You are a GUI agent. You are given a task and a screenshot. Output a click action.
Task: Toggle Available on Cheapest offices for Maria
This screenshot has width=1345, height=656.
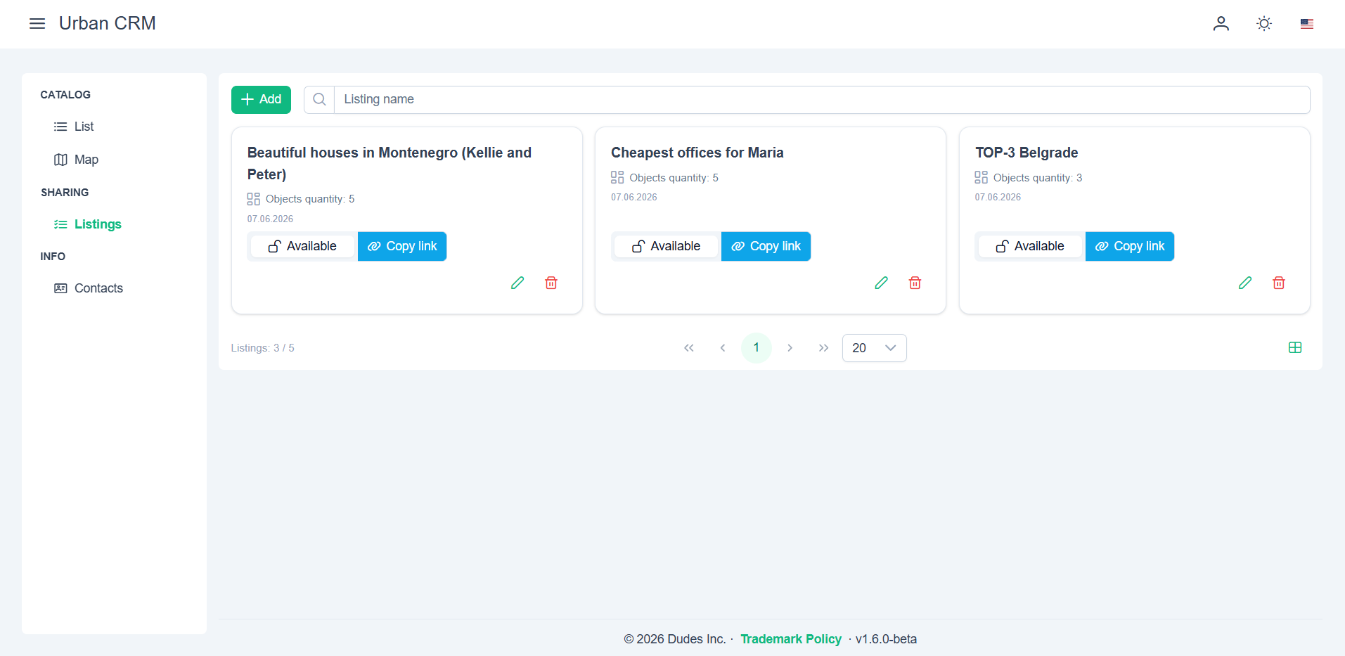667,246
